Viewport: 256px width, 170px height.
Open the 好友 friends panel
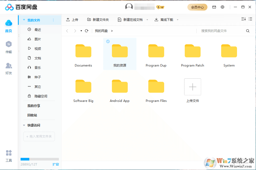(8, 69)
